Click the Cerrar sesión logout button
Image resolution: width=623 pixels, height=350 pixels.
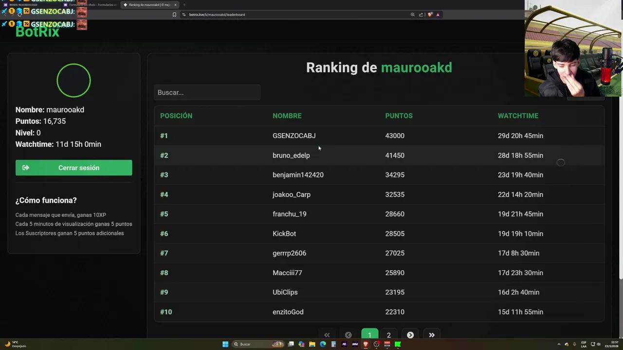point(73,168)
